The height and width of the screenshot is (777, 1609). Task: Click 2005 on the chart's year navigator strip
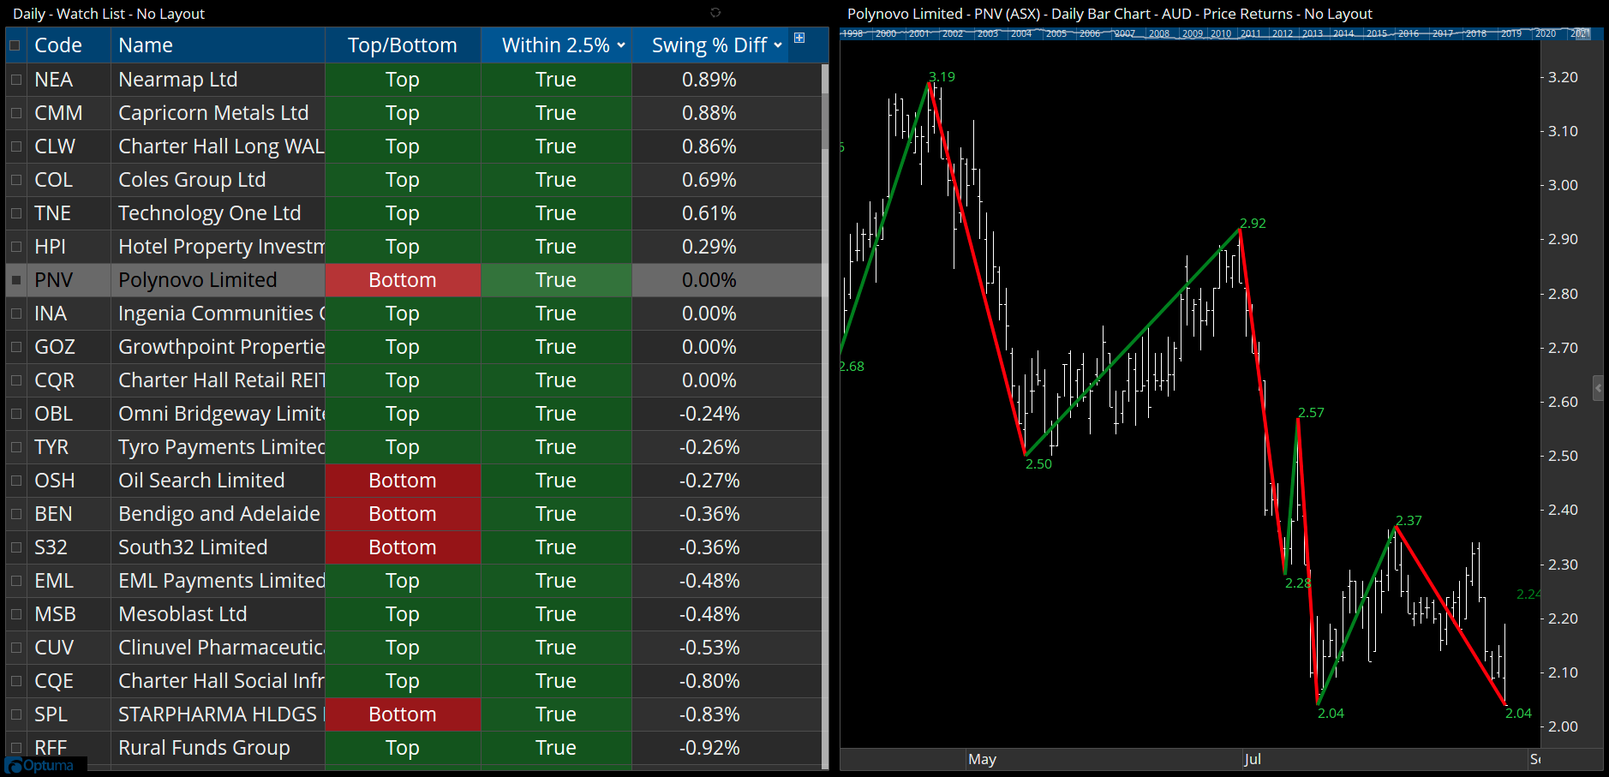(1056, 34)
